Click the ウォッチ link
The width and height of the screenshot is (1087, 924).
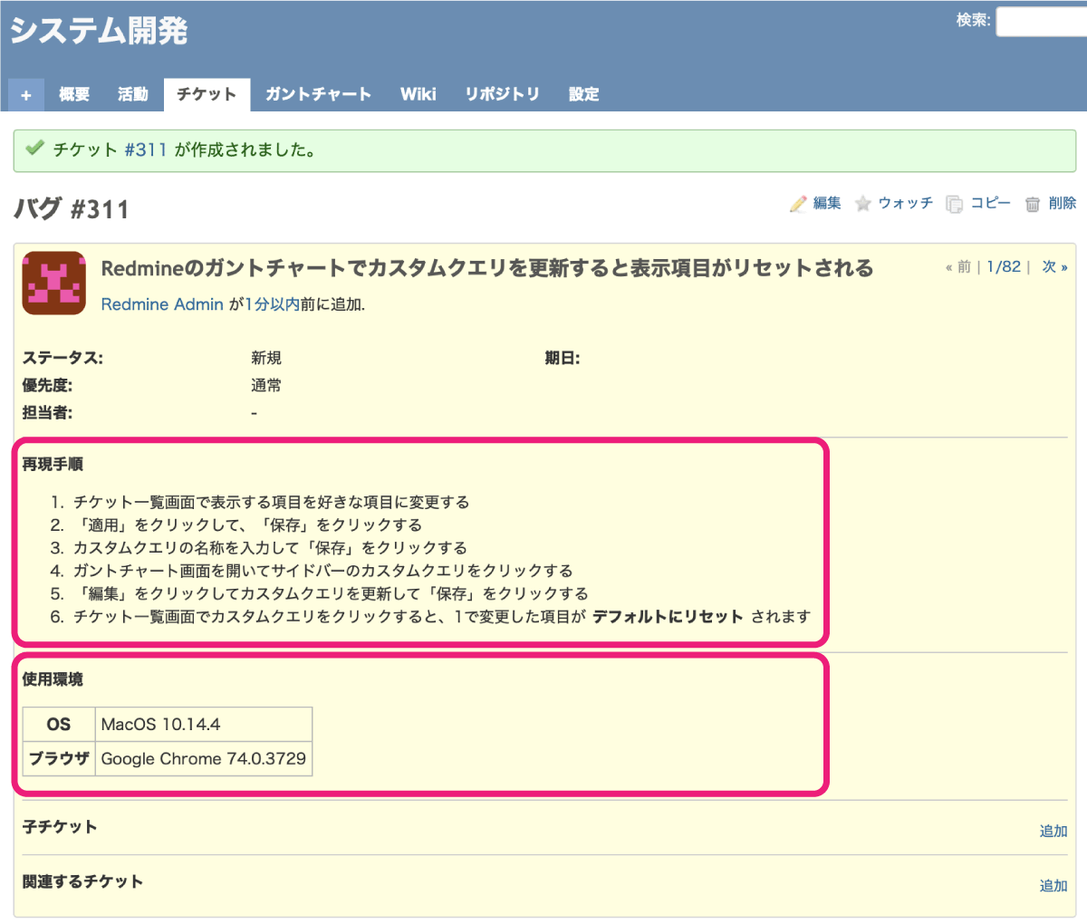coord(906,203)
